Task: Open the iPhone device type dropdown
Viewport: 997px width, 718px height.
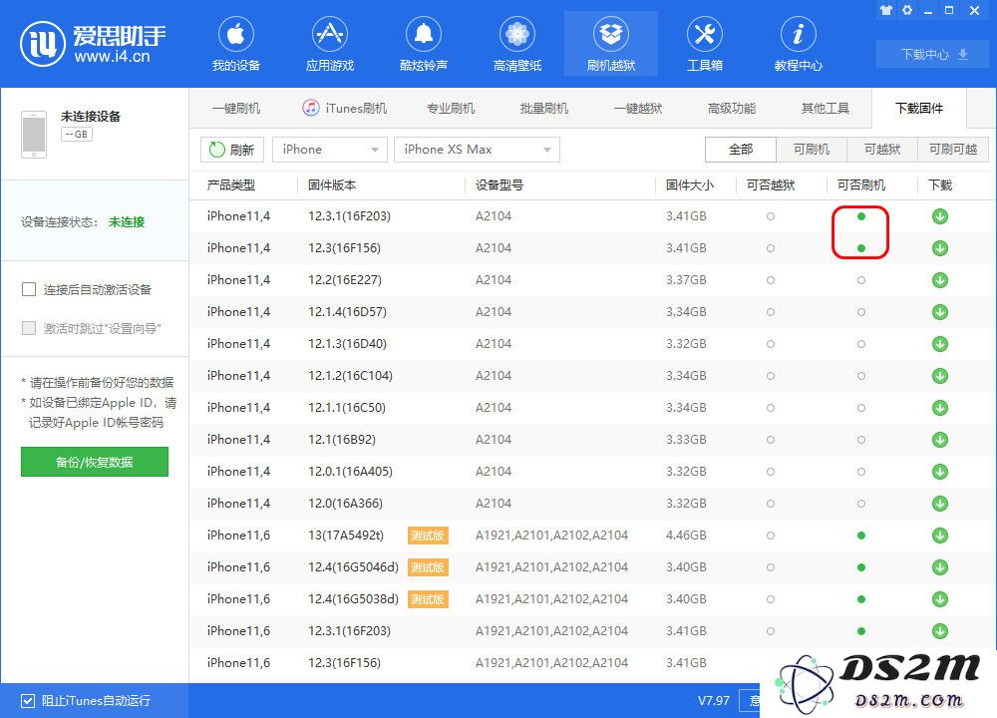Action: [x=329, y=150]
